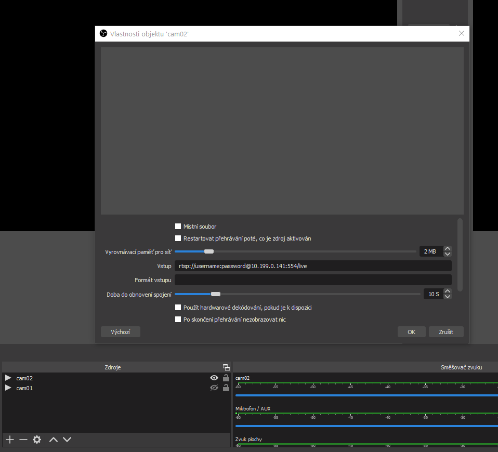Click the 'Doba do obnovení spojení' slider handle
Viewport: 498px width, 452px height.
215,294
